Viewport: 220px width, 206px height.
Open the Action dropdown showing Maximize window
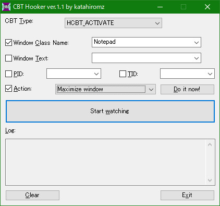click(x=105, y=89)
